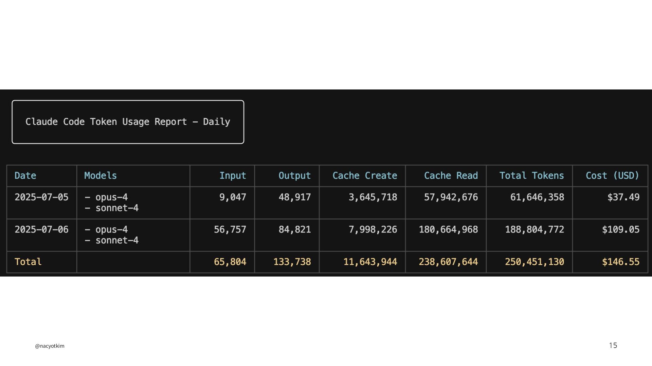
Task: Click sonnet-4 in the 2025-07-06 row
Action: pyautogui.click(x=117, y=240)
